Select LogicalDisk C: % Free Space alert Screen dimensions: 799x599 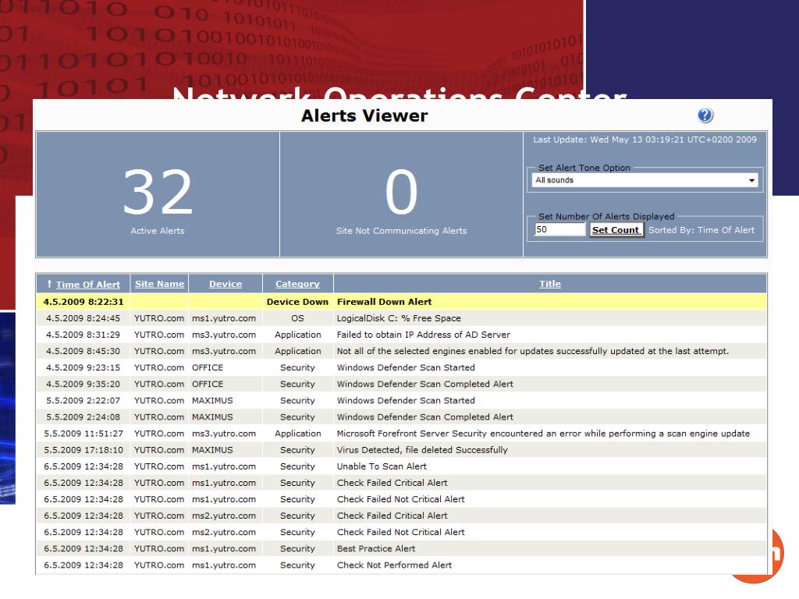click(x=399, y=318)
